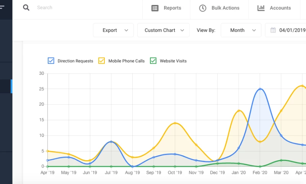Uncheck the Direction Requests checkbox
306x184 pixels.
pyautogui.click(x=51, y=61)
